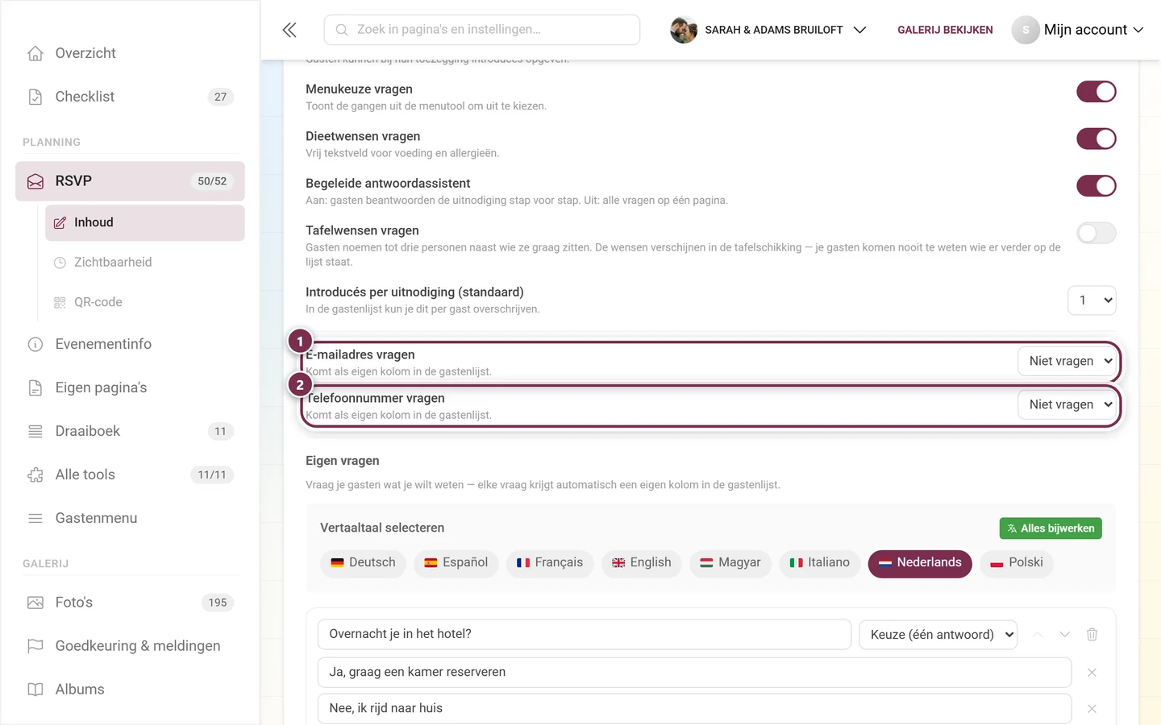Screen dimensions: 1161x725
Task: Edit the 'Overnacht je in het hotel?' field
Action: coord(585,635)
